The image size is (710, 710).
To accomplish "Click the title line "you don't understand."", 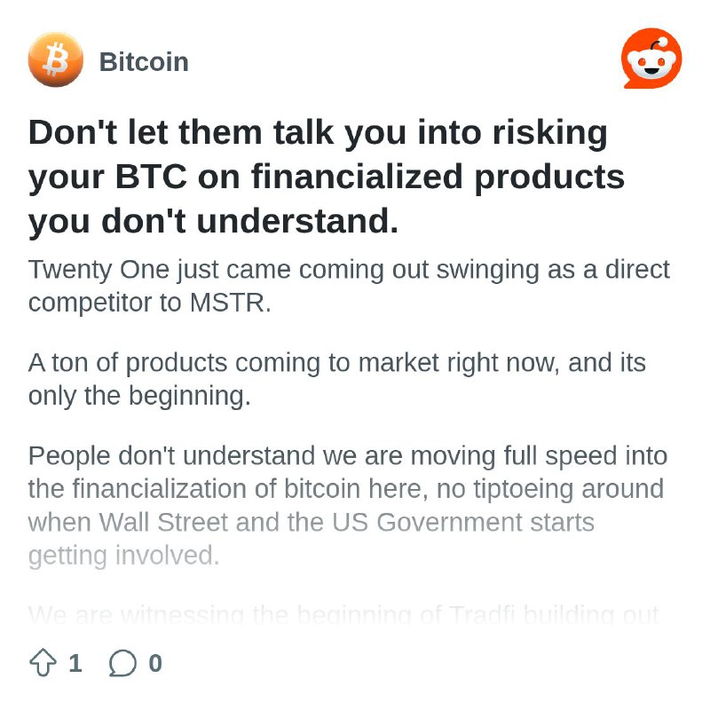I will [x=213, y=221].
